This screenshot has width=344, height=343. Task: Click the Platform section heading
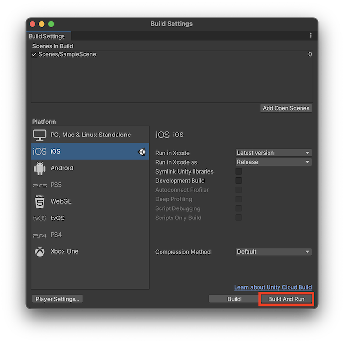[44, 122]
